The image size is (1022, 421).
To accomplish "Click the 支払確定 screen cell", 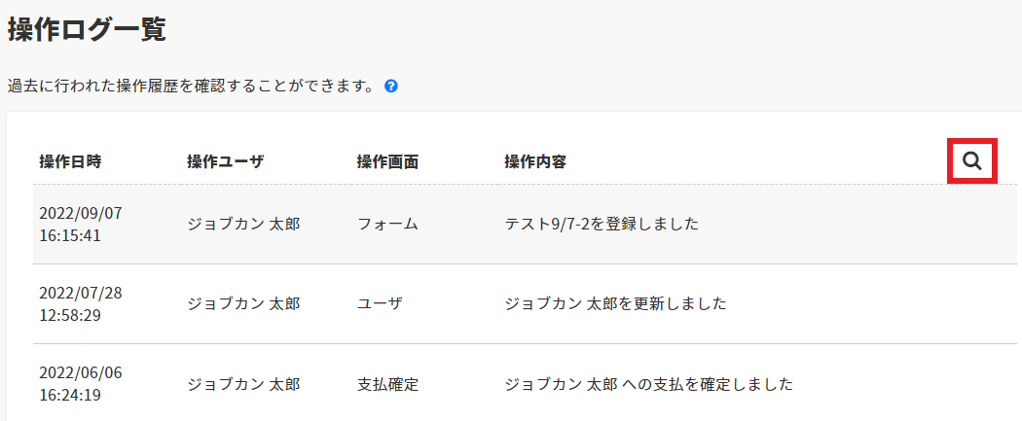I will (387, 383).
